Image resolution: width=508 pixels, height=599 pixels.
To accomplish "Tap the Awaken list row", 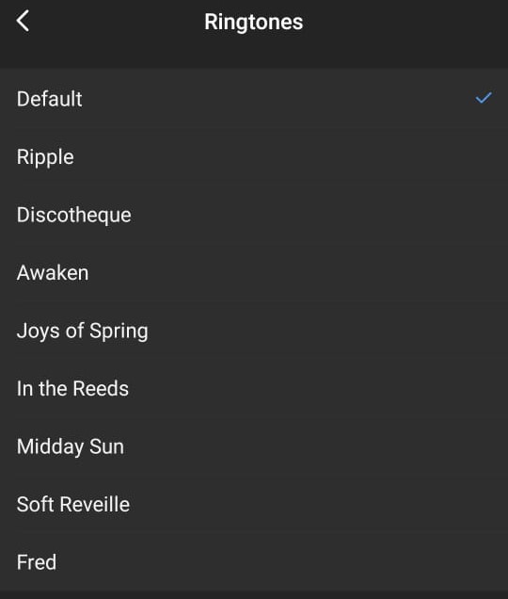I will 254,273.
